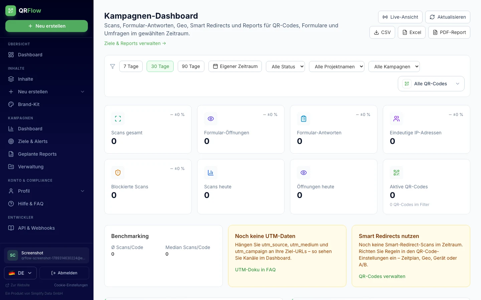Open Cookie-Einstellungen link
The width and height of the screenshot is (481, 300).
point(71,285)
